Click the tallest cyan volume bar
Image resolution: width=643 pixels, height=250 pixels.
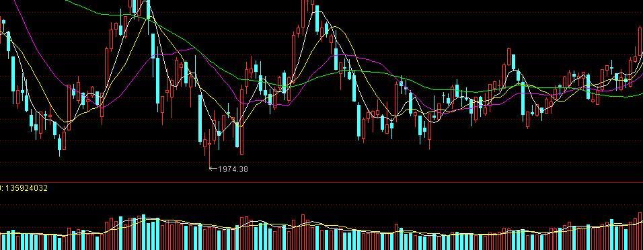(x=143, y=232)
